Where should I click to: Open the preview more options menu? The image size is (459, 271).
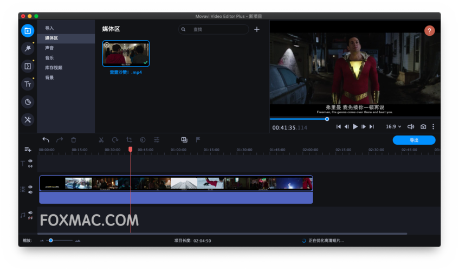[433, 127]
